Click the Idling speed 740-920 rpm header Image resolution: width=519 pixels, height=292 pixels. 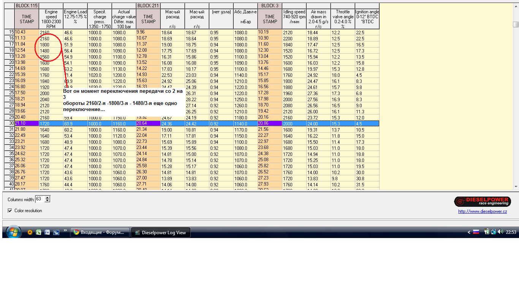[294, 19]
